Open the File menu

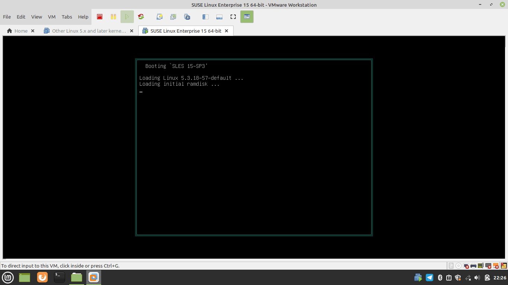point(7,17)
